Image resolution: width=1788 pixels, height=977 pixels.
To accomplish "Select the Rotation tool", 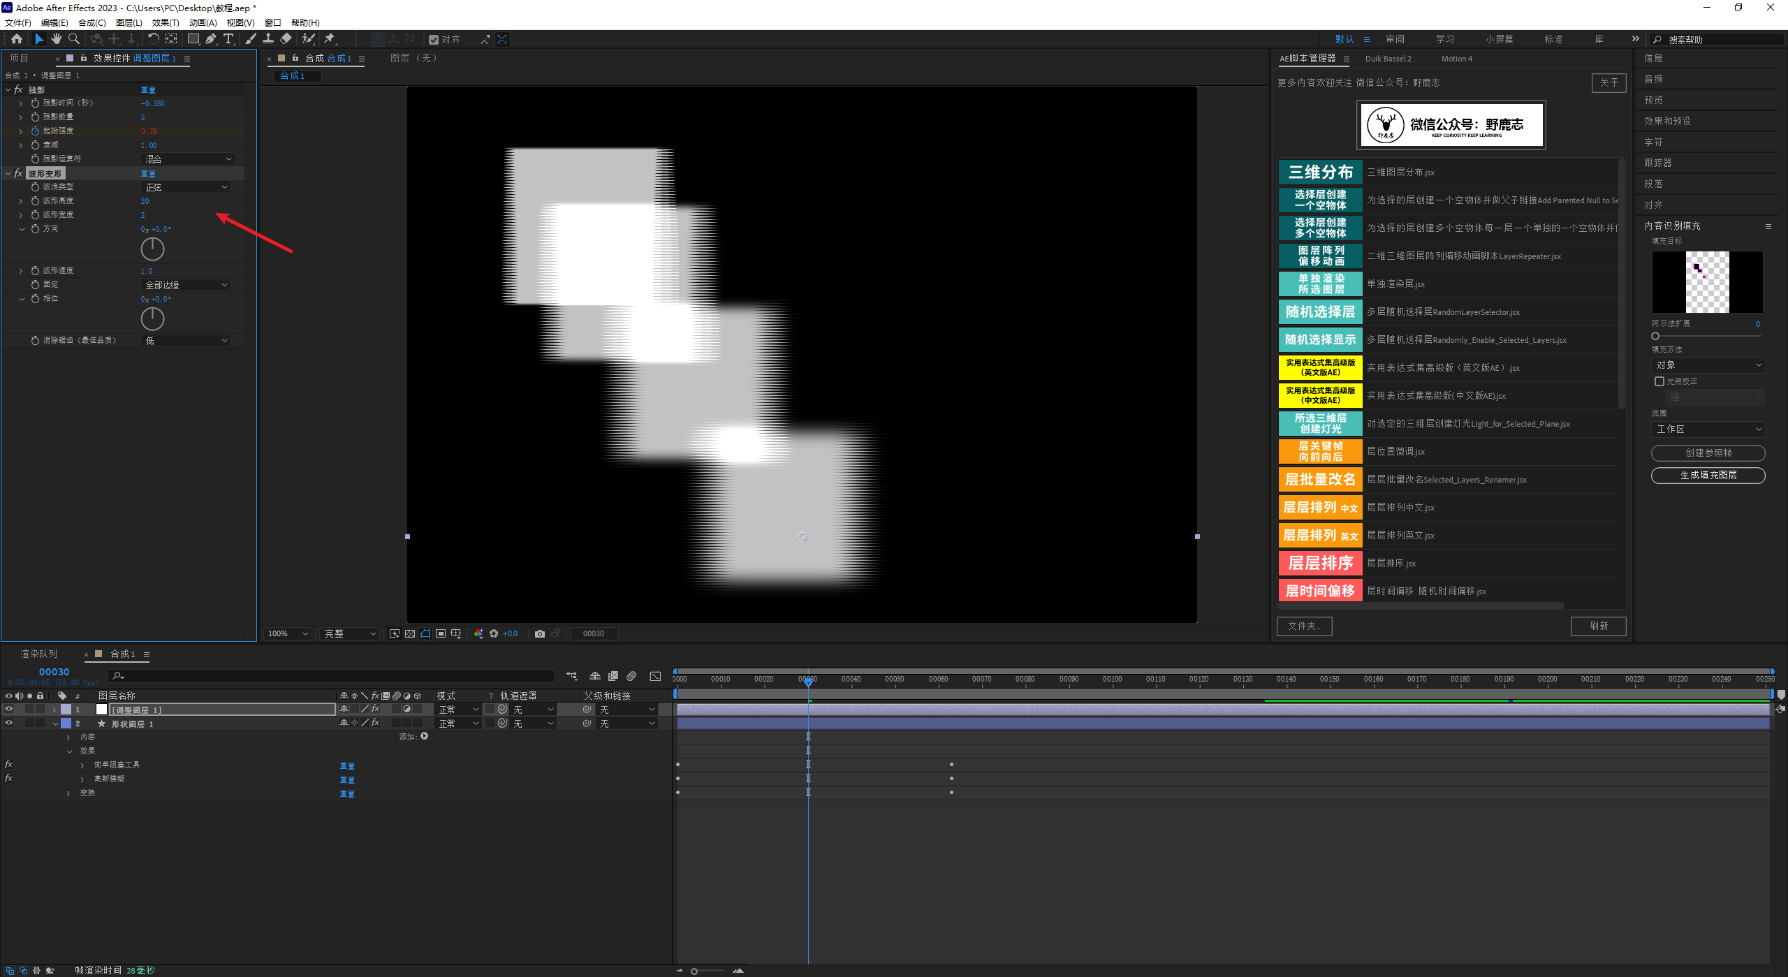I will click(x=153, y=39).
